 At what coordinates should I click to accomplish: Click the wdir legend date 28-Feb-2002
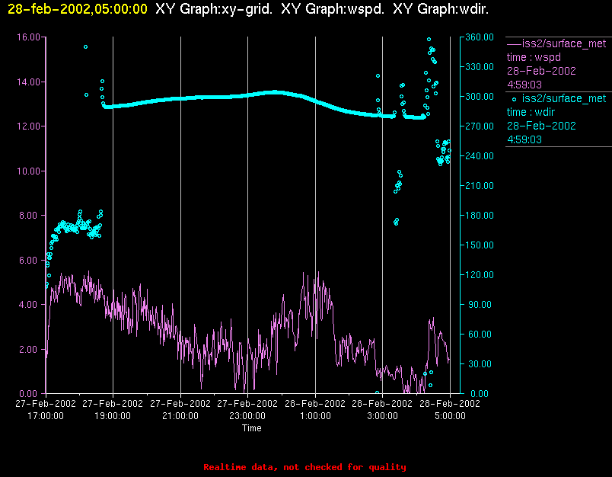tap(541, 126)
